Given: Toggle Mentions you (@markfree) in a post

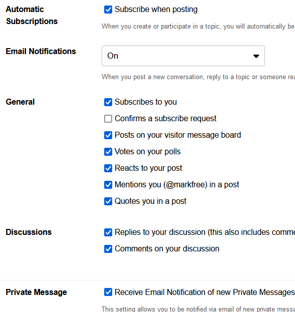Looking at the screenshot, I should click(108, 185).
